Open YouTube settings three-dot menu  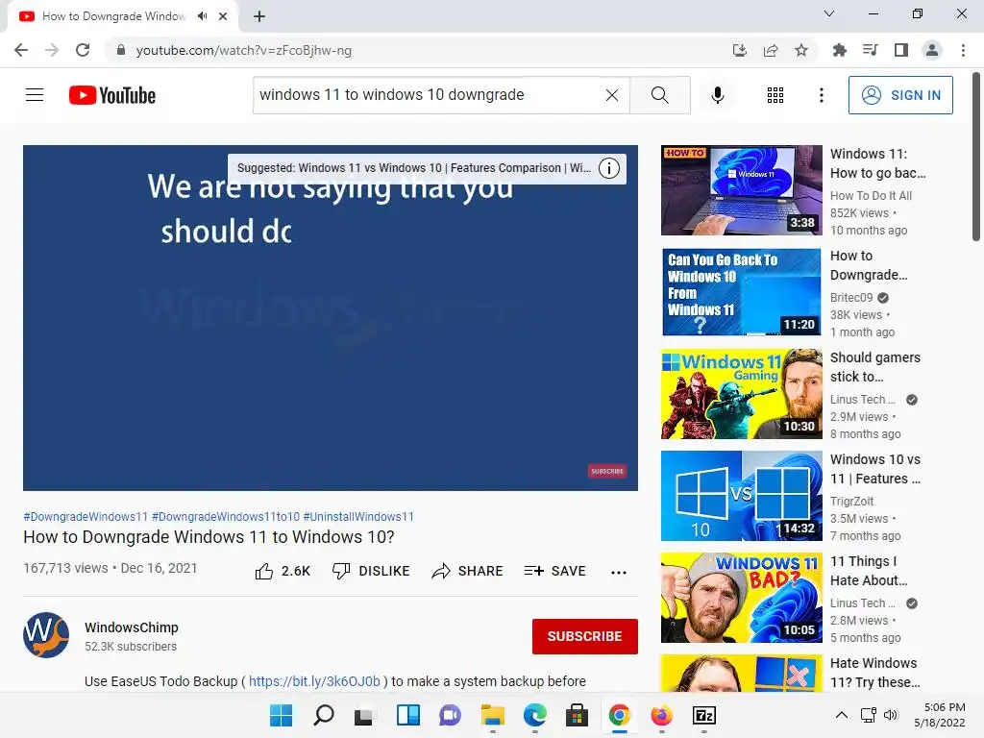tap(821, 95)
